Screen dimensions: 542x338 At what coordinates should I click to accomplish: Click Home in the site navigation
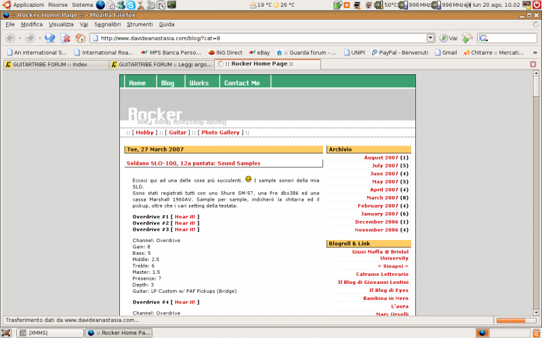[x=138, y=82]
